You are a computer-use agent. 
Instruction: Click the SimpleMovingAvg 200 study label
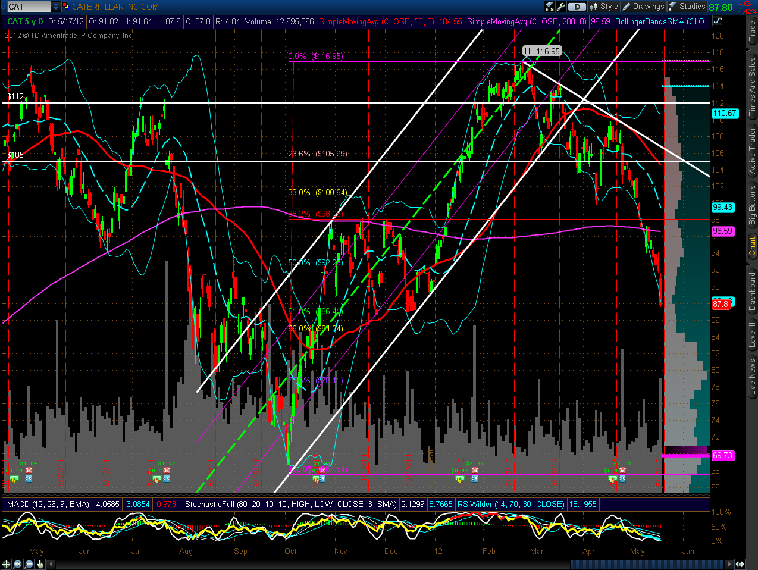527,21
